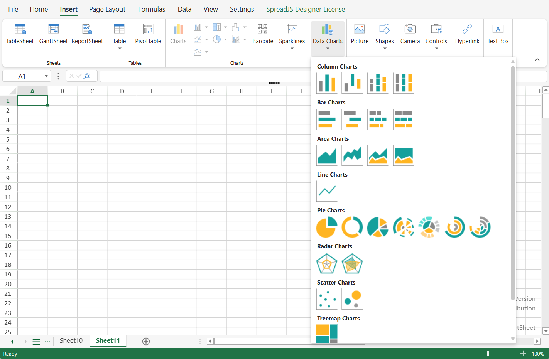The image size is (549, 359).
Task: Open the all sheets list icon
Action: [x=36, y=342]
